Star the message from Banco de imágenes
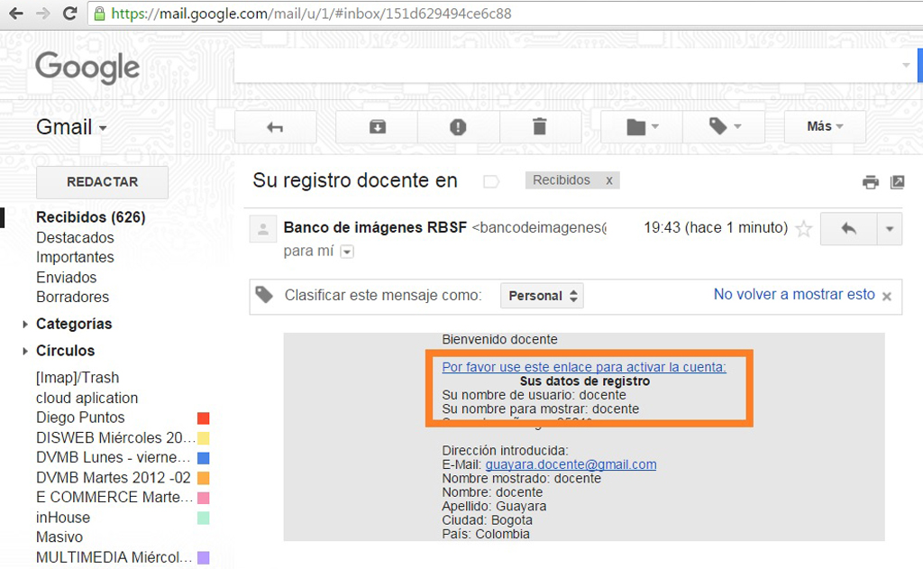Screen dimensions: 923x569 tap(804, 229)
